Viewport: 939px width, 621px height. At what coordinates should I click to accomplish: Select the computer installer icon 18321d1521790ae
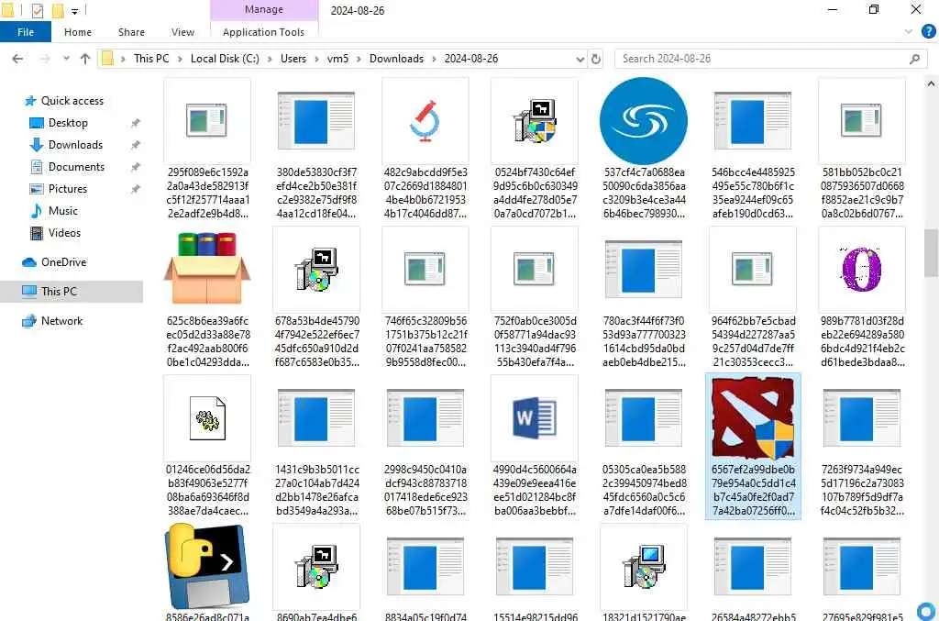(x=644, y=571)
